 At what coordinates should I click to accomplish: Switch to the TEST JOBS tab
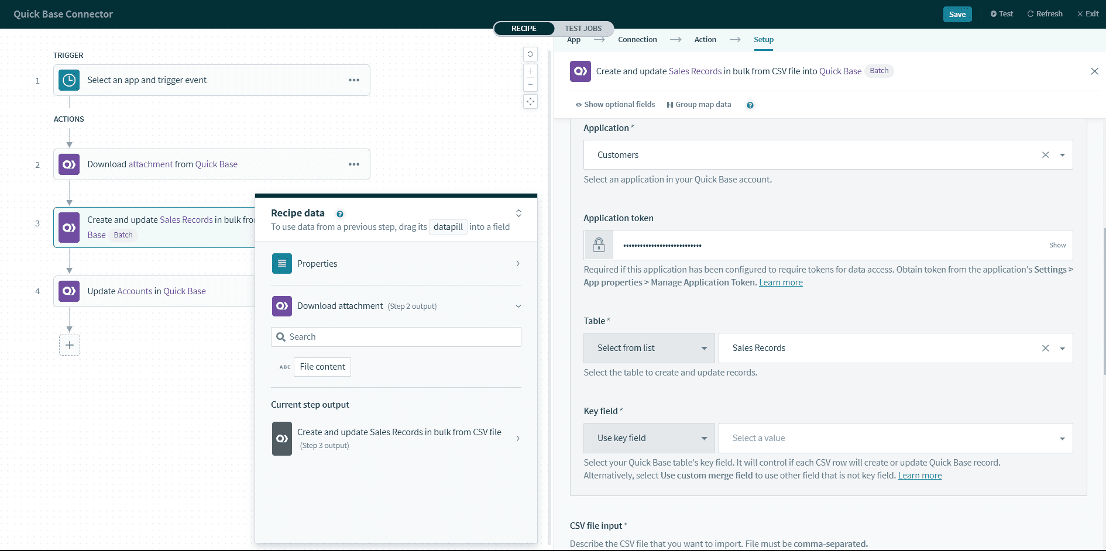[583, 28]
